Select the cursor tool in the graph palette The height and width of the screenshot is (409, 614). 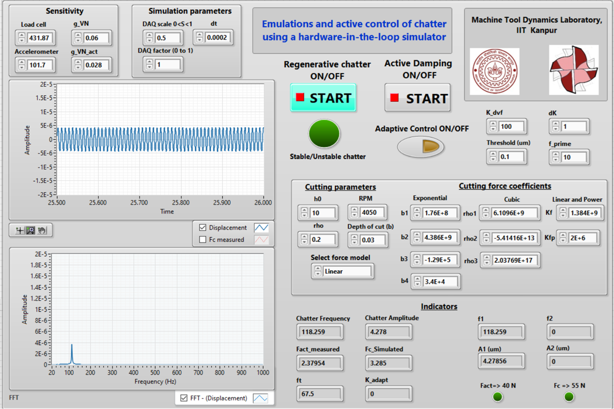pyautogui.click(x=20, y=230)
